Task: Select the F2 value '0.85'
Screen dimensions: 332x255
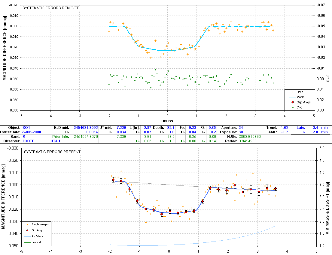Action: tap(212, 128)
